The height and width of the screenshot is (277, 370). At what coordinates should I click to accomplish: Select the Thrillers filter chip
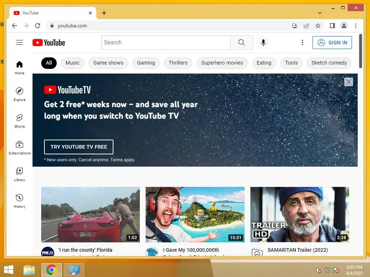178,63
